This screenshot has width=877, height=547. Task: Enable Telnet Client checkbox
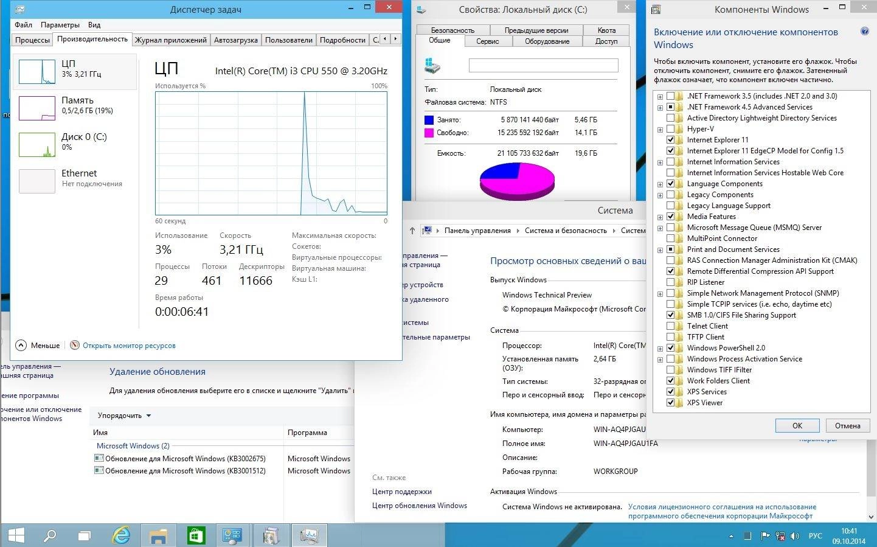[670, 326]
